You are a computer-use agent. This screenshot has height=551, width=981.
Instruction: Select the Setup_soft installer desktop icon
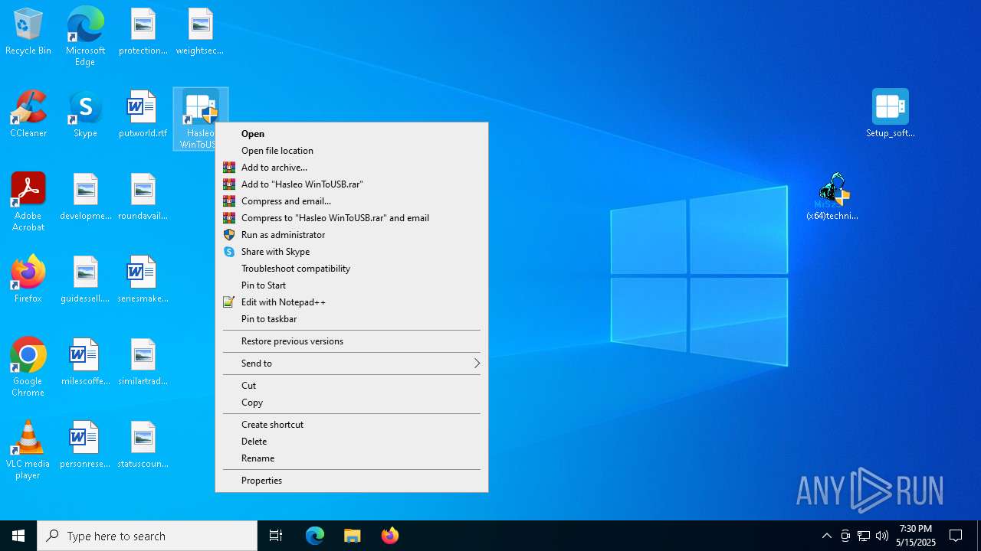[x=890, y=113]
